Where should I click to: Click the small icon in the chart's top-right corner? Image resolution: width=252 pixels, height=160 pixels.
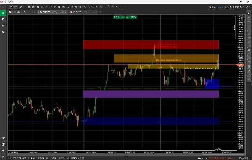(x=242, y=18)
